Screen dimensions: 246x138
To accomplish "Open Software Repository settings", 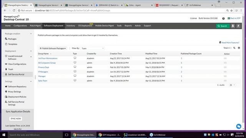I will (17, 87).
